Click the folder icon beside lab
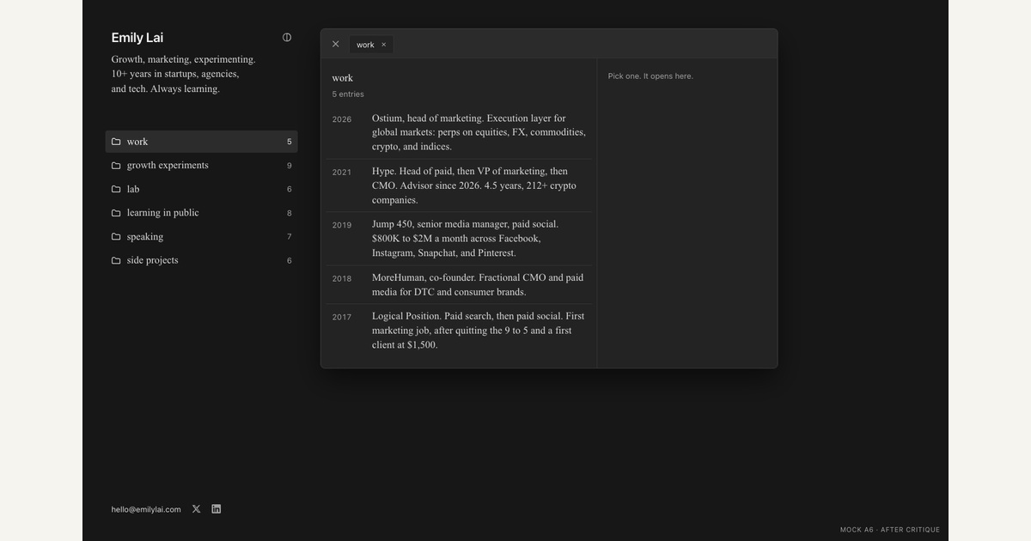The image size is (1031, 541). pyautogui.click(x=116, y=189)
